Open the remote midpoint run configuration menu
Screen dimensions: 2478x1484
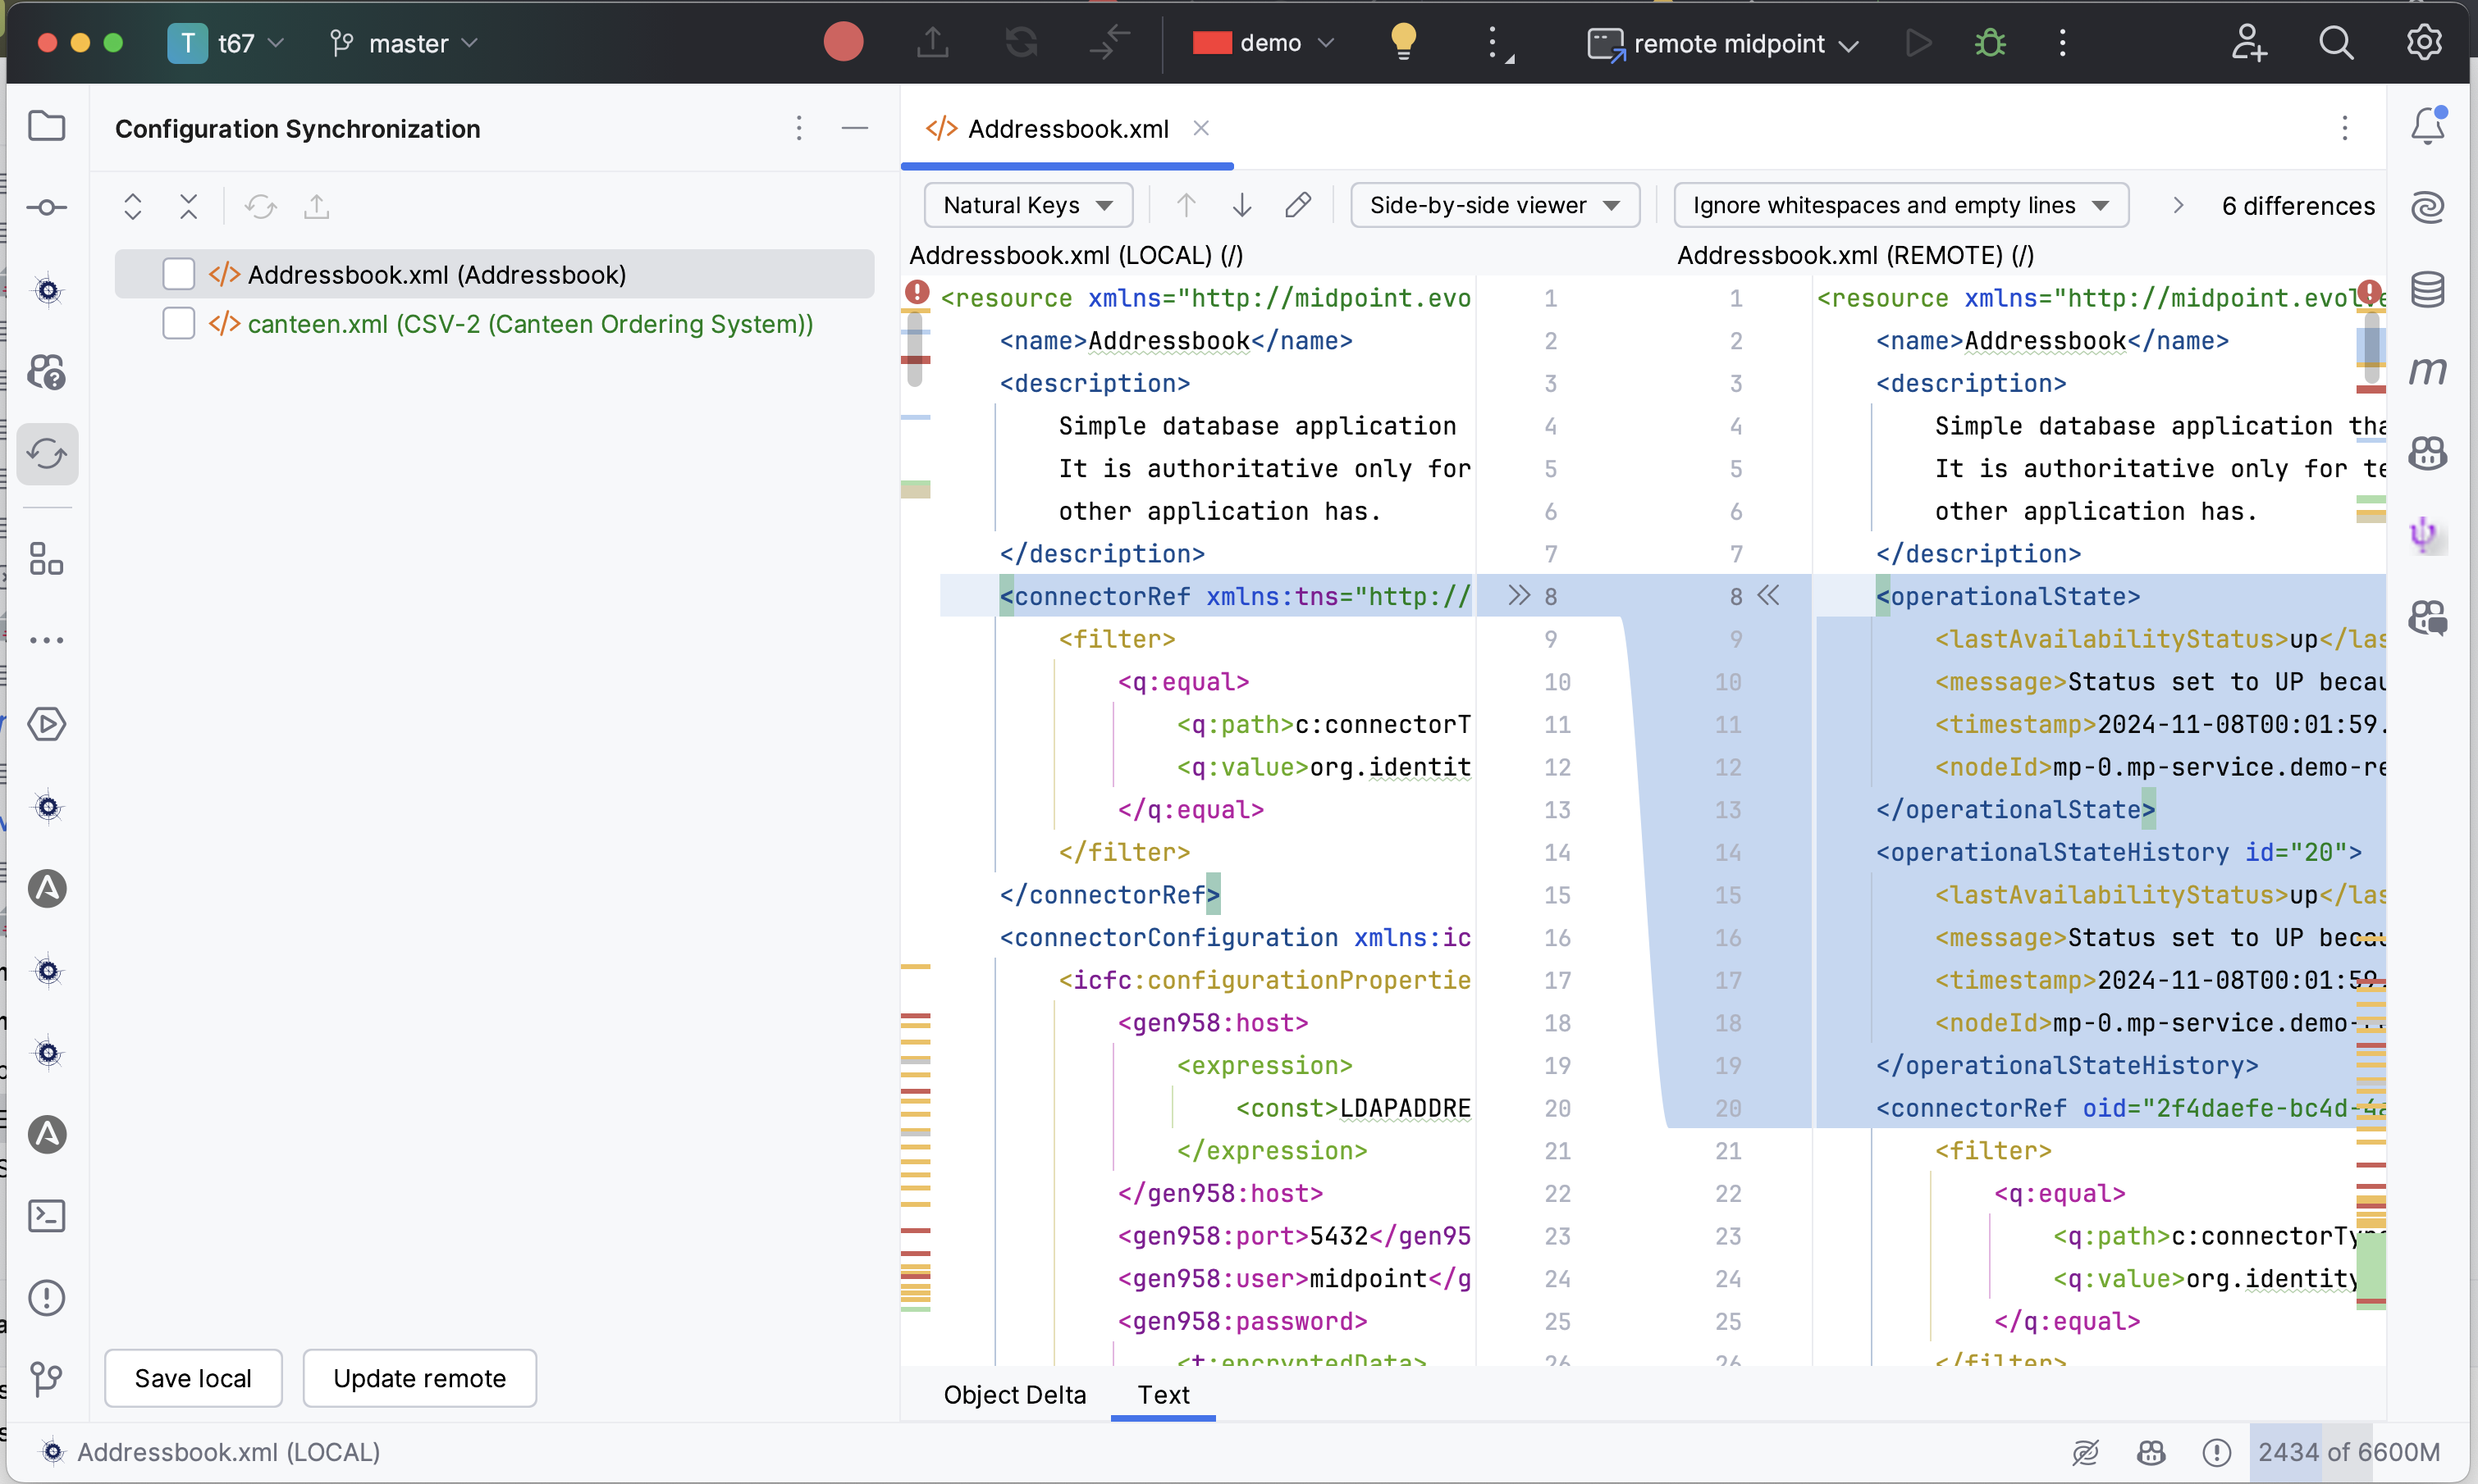point(1721,43)
